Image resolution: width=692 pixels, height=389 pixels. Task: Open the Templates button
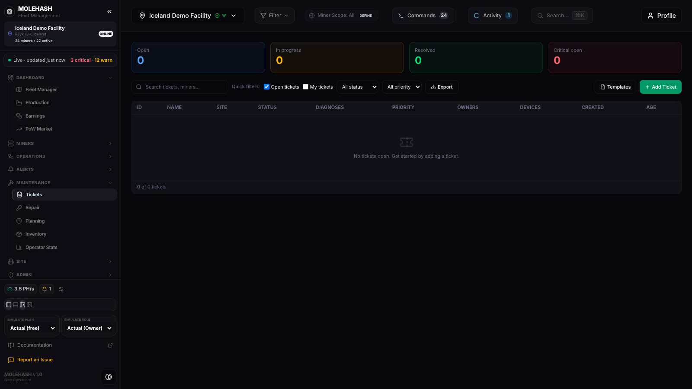tap(615, 87)
